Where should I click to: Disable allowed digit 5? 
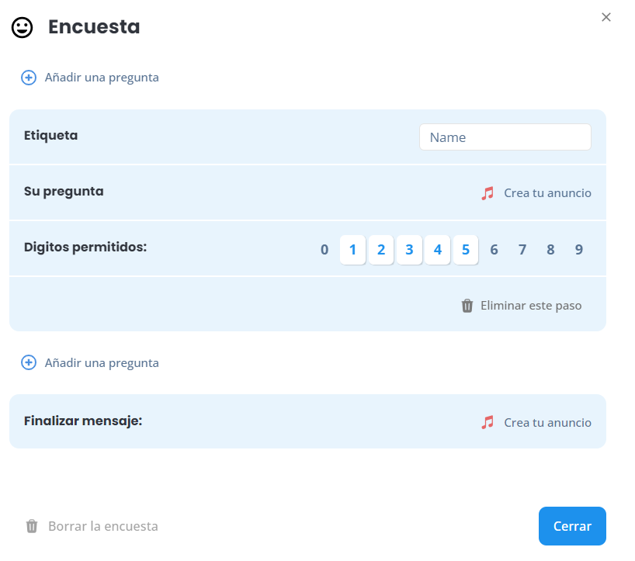pyautogui.click(x=466, y=250)
